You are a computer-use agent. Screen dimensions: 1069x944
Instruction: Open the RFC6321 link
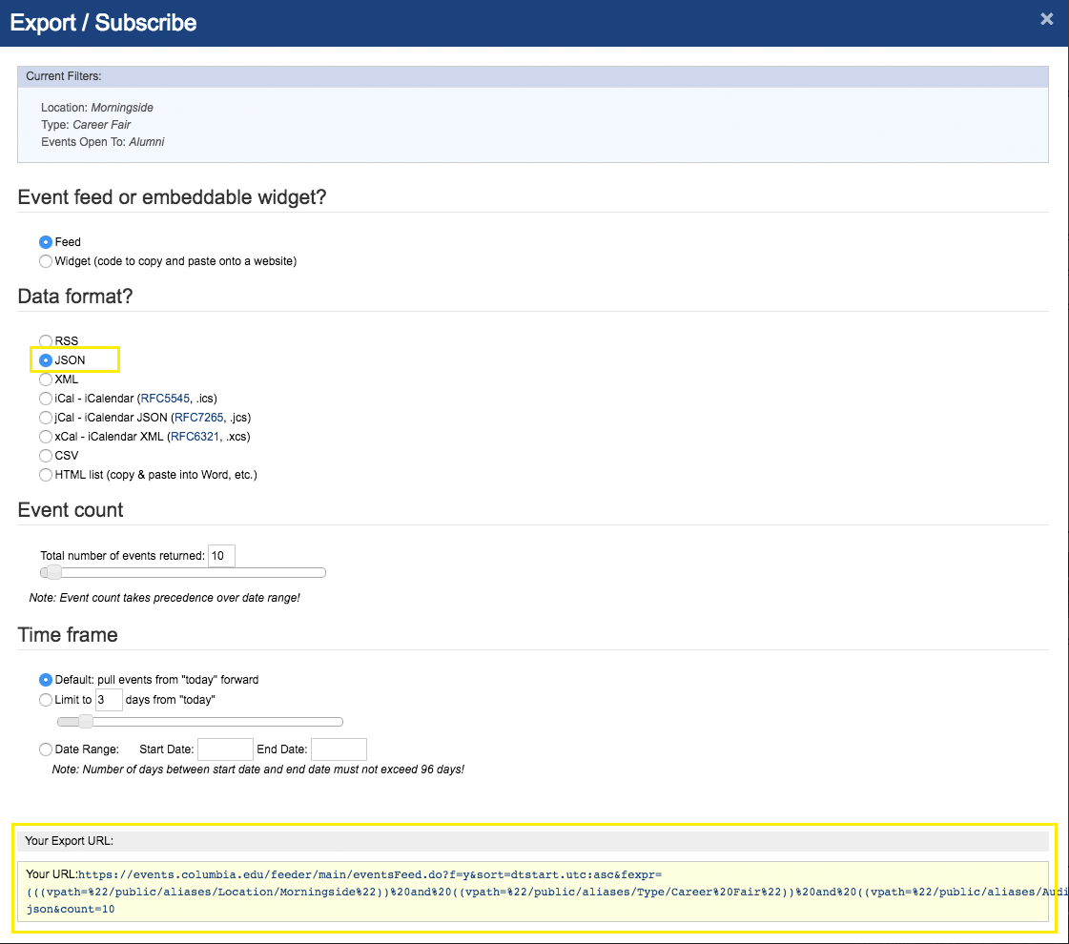click(195, 436)
